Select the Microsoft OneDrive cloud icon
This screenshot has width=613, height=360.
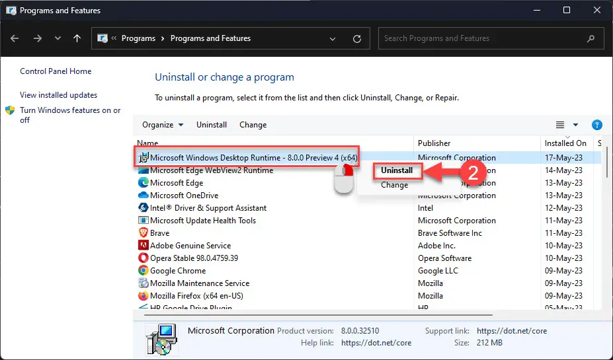(x=143, y=196)
